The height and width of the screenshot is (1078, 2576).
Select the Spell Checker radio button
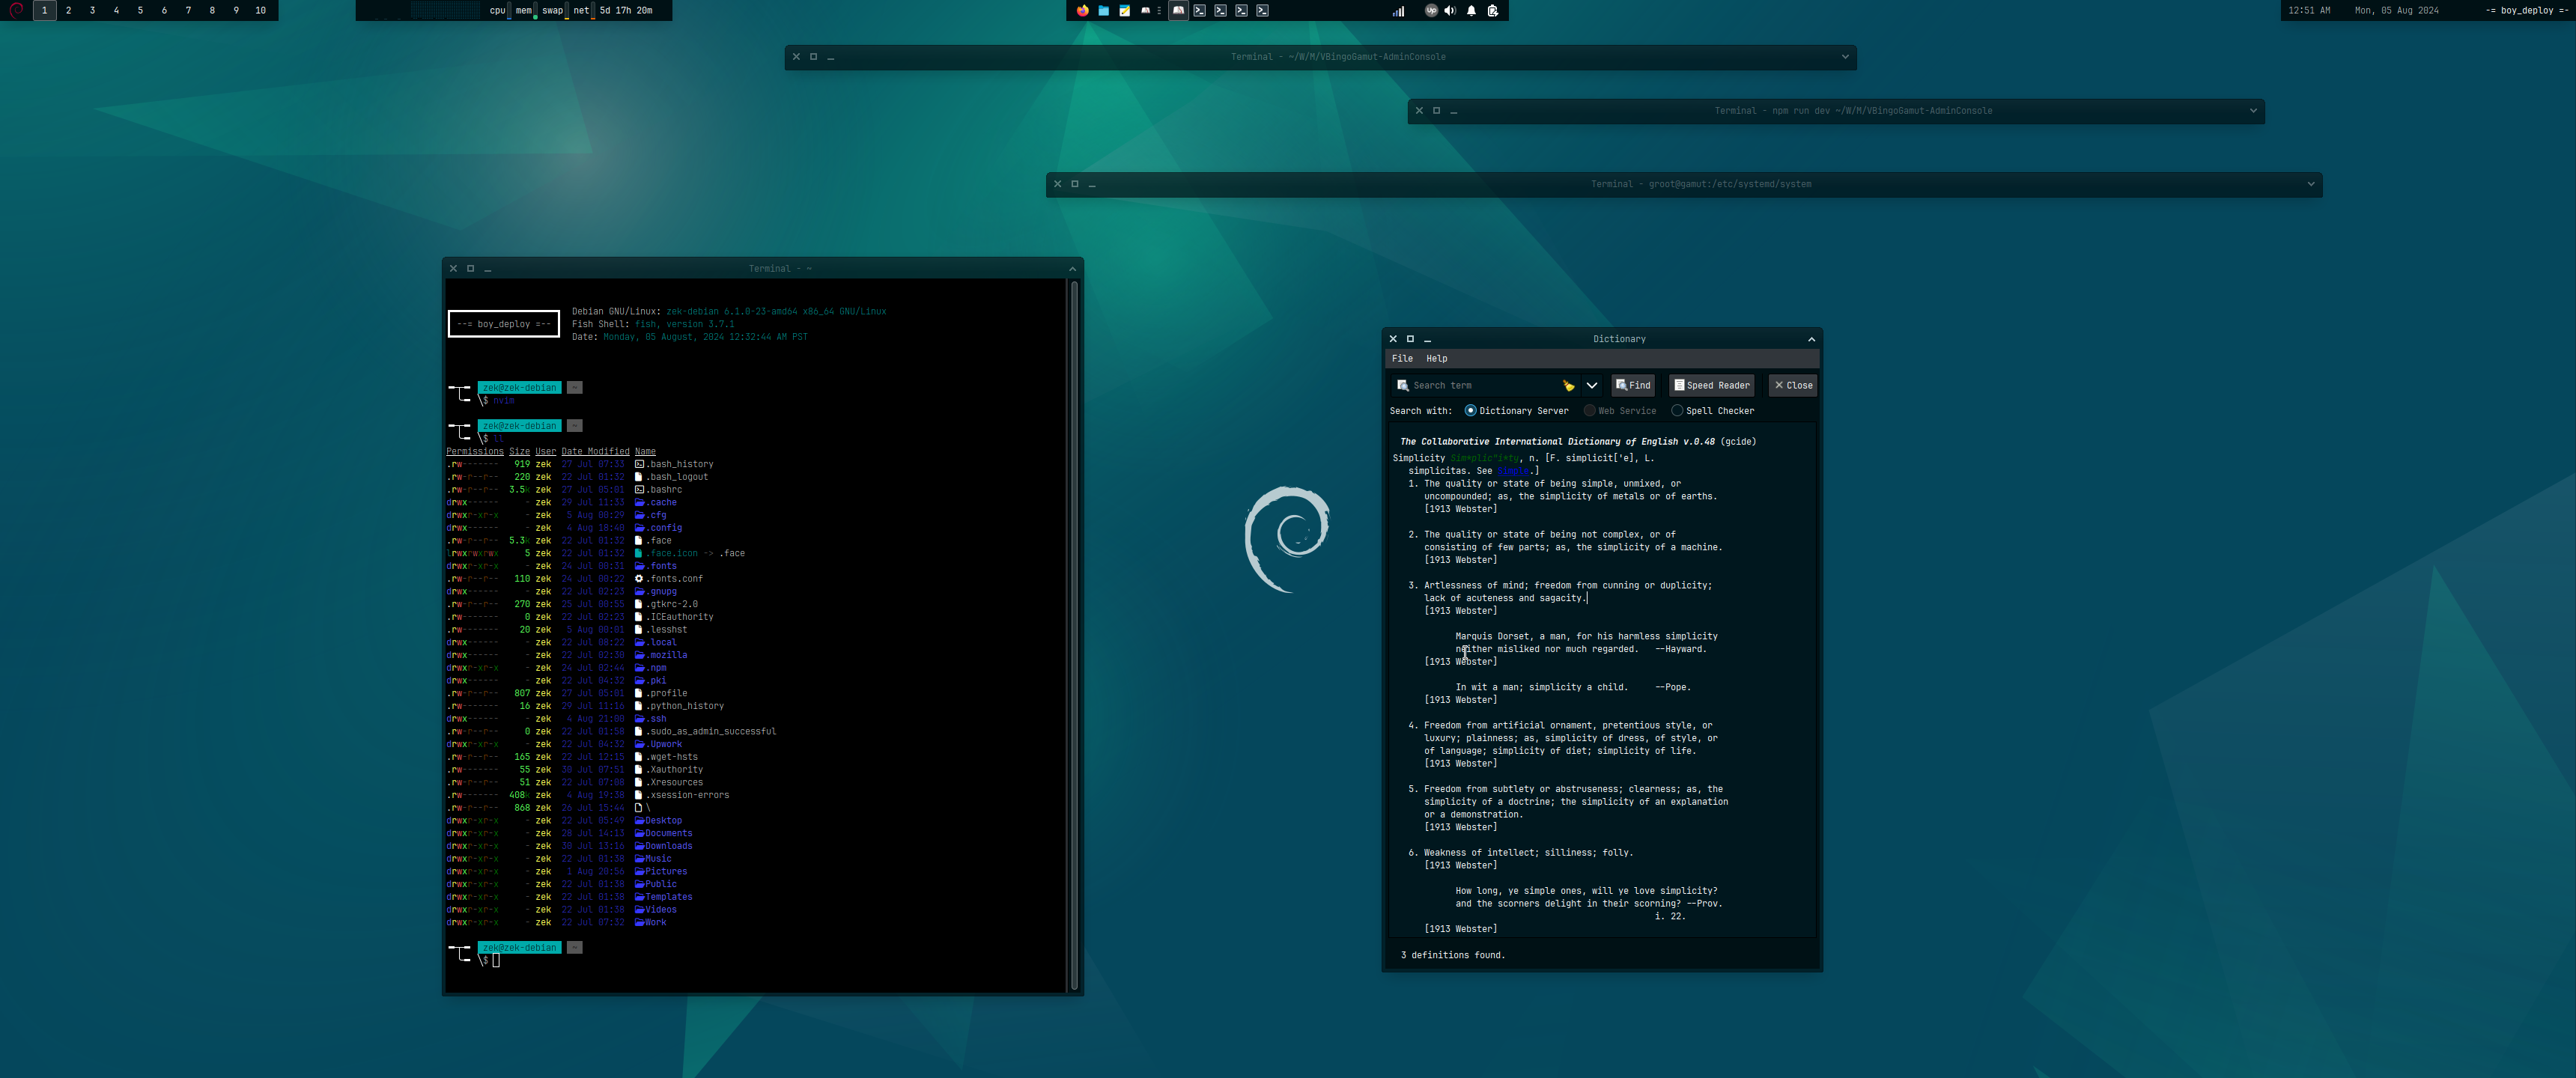click(x=1677, y=410)
